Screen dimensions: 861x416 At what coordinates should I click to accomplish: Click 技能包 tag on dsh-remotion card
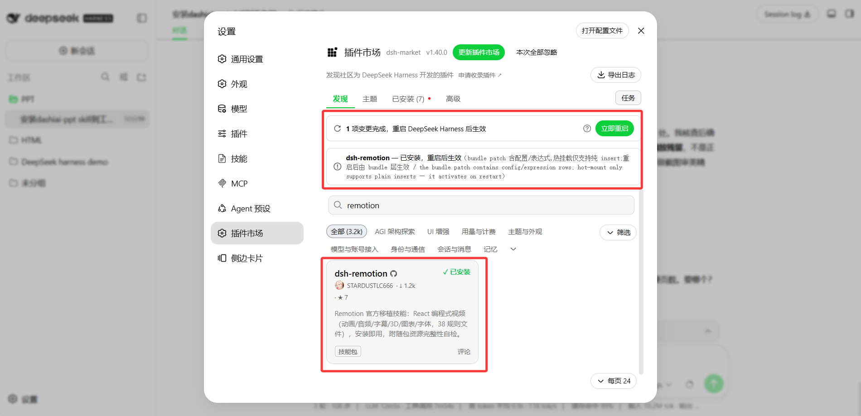tap(348, 352)
